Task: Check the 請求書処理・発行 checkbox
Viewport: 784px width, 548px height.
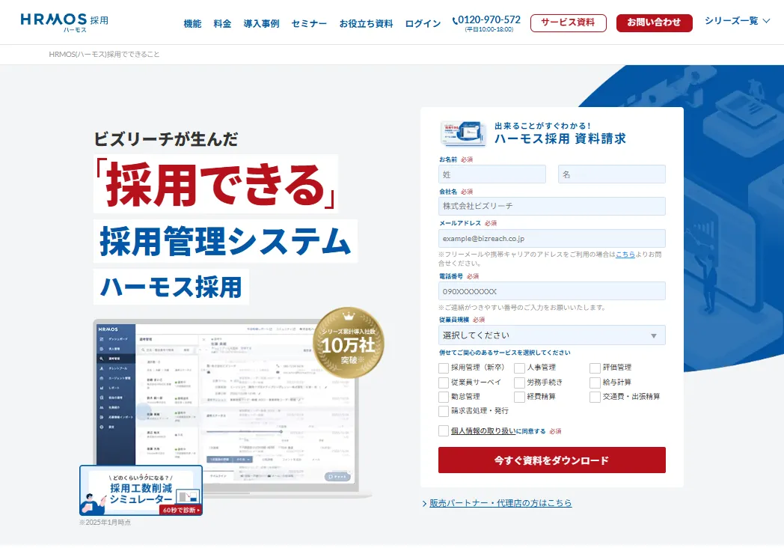Action: click(x=444, y=412)
